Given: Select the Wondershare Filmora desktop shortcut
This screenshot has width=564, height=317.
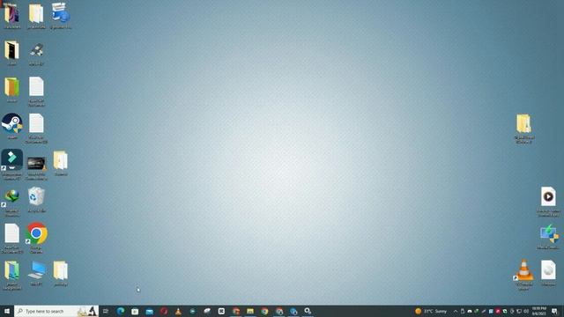Looking at the screenshot, I should click(11, 165).
